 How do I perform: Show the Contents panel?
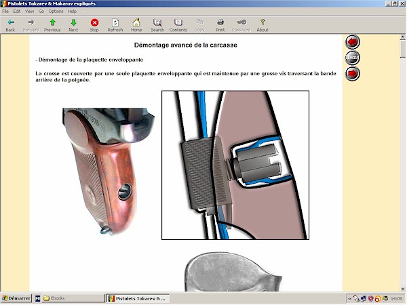pos(178,25)
